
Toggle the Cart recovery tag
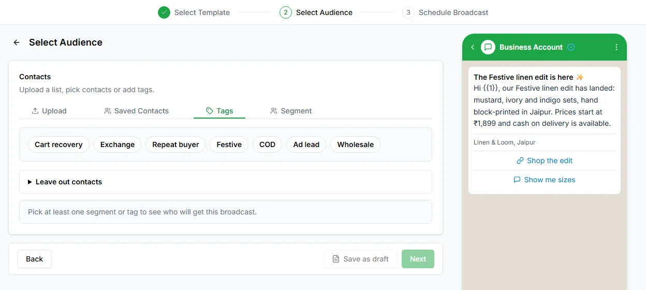(x=58, y=144)
